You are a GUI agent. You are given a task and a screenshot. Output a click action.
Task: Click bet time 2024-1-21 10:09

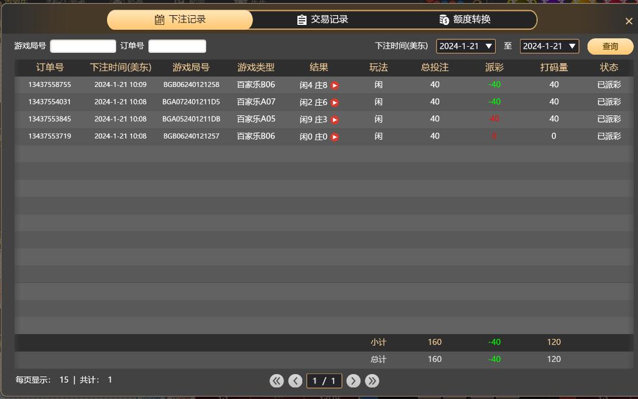coord(120,84)
